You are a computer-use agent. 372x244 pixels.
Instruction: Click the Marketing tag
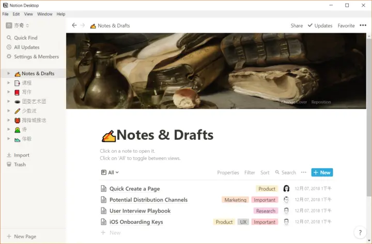point(236,200)
